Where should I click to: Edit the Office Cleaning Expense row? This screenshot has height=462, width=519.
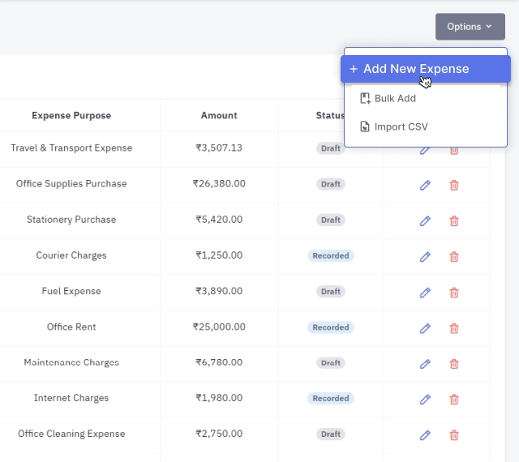[425, 435]
